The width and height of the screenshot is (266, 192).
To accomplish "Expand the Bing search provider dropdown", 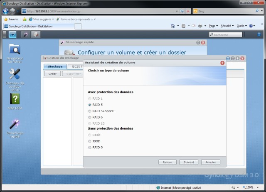I will [x=262, y=11].
